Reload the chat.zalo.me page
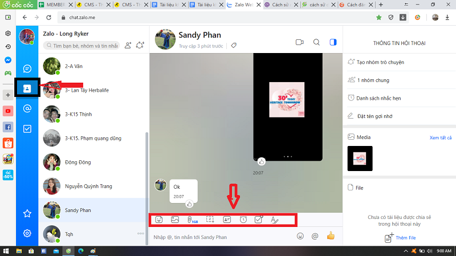Image resolution: width=456 pixels, height=256 pixels. tap(48, 18)
